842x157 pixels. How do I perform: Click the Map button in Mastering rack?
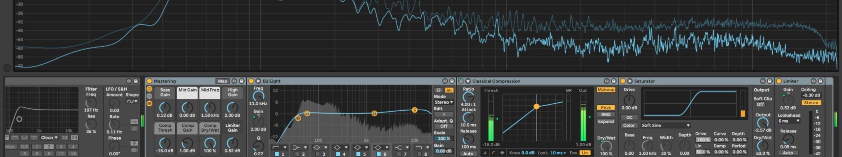coord(222,81)
